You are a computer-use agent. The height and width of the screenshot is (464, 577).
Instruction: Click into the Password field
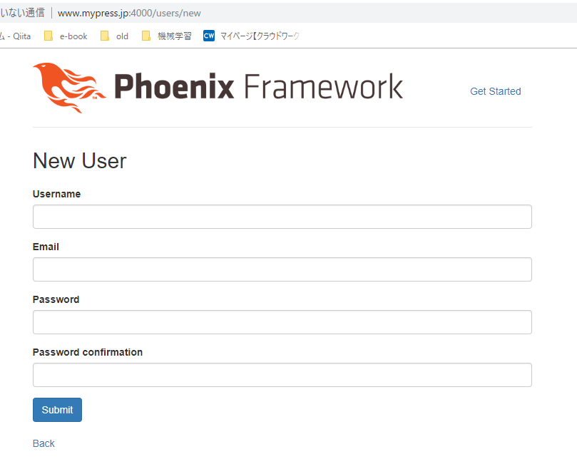[282, 322]
